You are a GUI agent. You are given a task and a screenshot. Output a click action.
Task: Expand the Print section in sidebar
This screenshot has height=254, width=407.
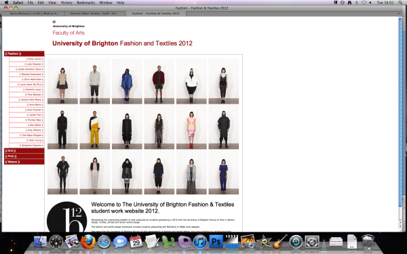(x=24, y=156)
